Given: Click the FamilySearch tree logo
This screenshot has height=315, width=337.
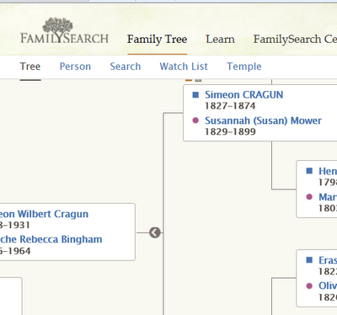Looking at the screenshot, I should coord(64,31).
